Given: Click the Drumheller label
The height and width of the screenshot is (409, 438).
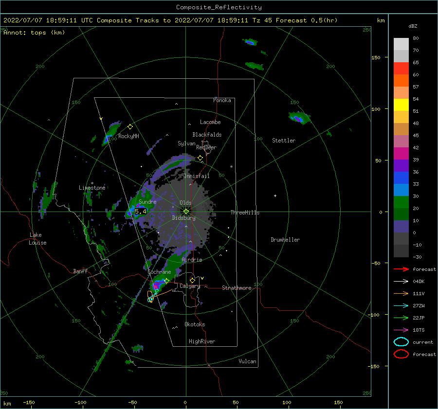Looking at the screenshot, I should click(285, 240).
